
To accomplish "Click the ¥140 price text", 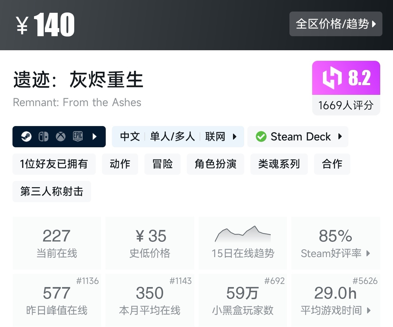I will point(45,25).
